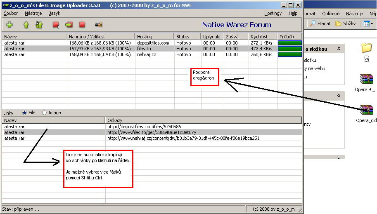Image resolution: width=377 pixels, height=214 pixels.
Task: Click the 472,4 KB/s speed cell
Action: (263, 49)
